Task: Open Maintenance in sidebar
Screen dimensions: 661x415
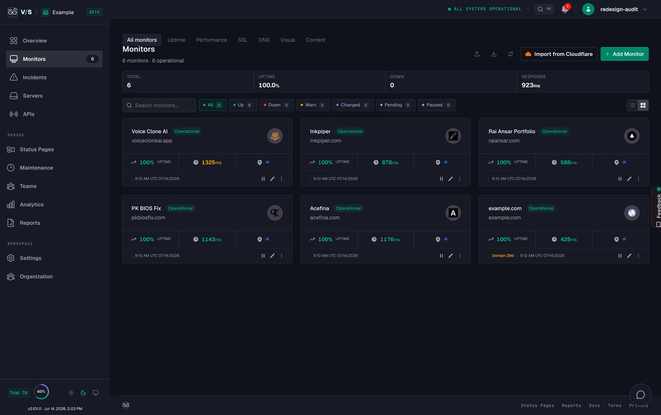Action: (x=54, y=168)
